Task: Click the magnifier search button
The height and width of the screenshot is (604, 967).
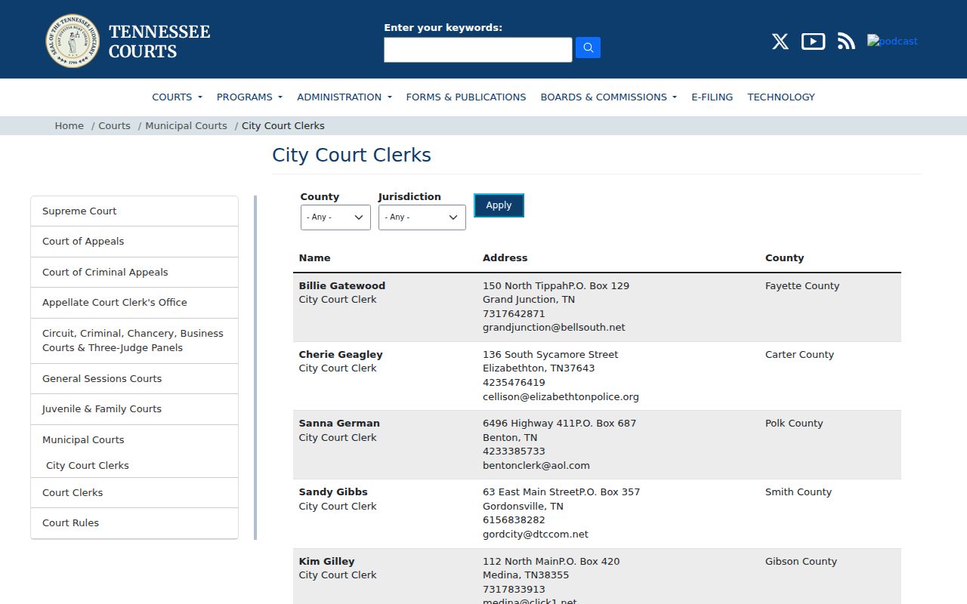Action: pyautogui.click(x=588, y=48)
